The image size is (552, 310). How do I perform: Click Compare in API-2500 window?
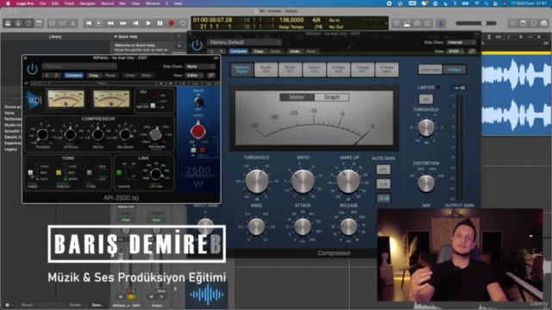point(73,75)
